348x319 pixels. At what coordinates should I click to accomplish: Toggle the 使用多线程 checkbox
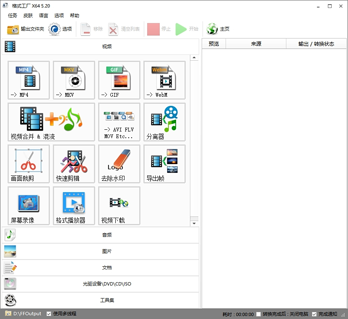click(49, 314)
